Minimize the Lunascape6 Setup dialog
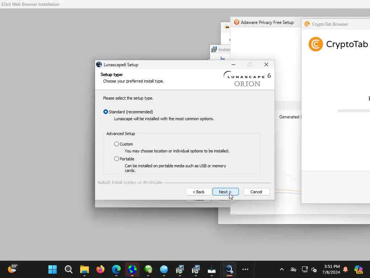The image size is (370, 278). point(233,64)
